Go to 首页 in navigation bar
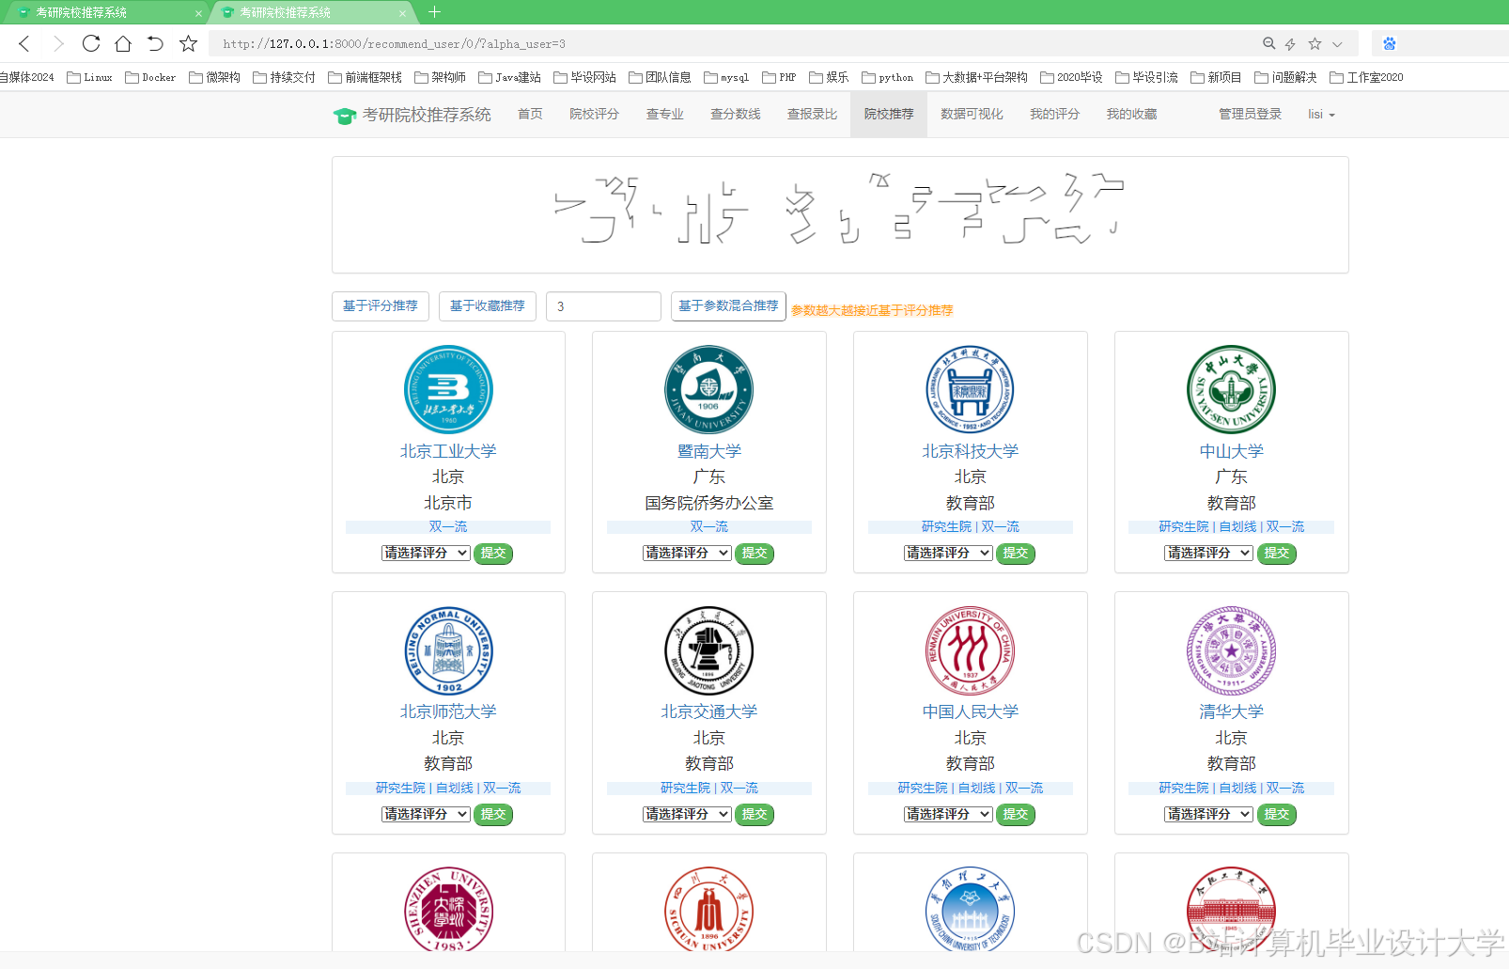This screenshot has height=969, width=1509. point(530,114)
